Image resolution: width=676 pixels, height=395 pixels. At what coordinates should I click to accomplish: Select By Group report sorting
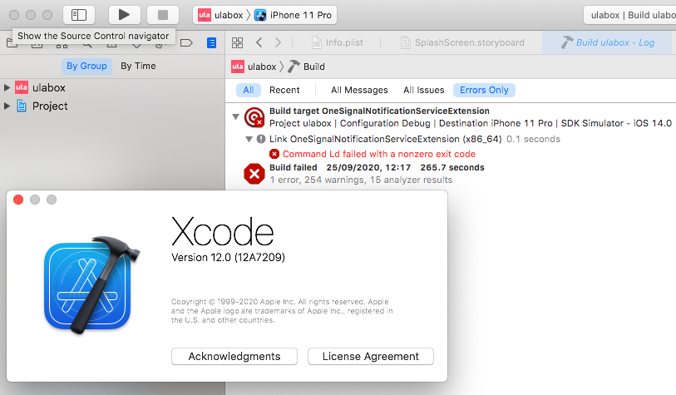86,66
